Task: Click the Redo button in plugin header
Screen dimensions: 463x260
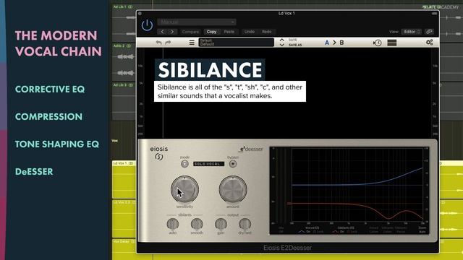Action: [x=267, y=32]
